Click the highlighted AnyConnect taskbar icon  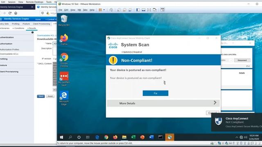(x=169, y=137)
